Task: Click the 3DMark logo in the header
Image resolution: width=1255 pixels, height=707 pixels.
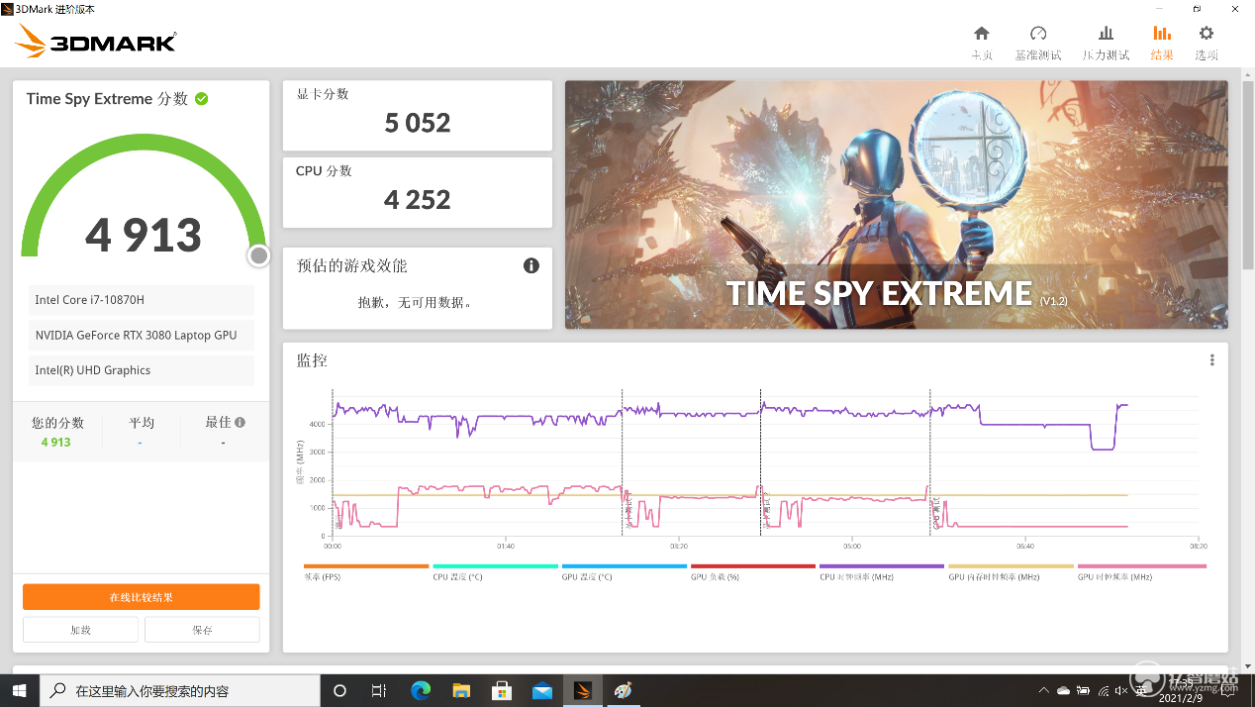Action: [96, 41]
